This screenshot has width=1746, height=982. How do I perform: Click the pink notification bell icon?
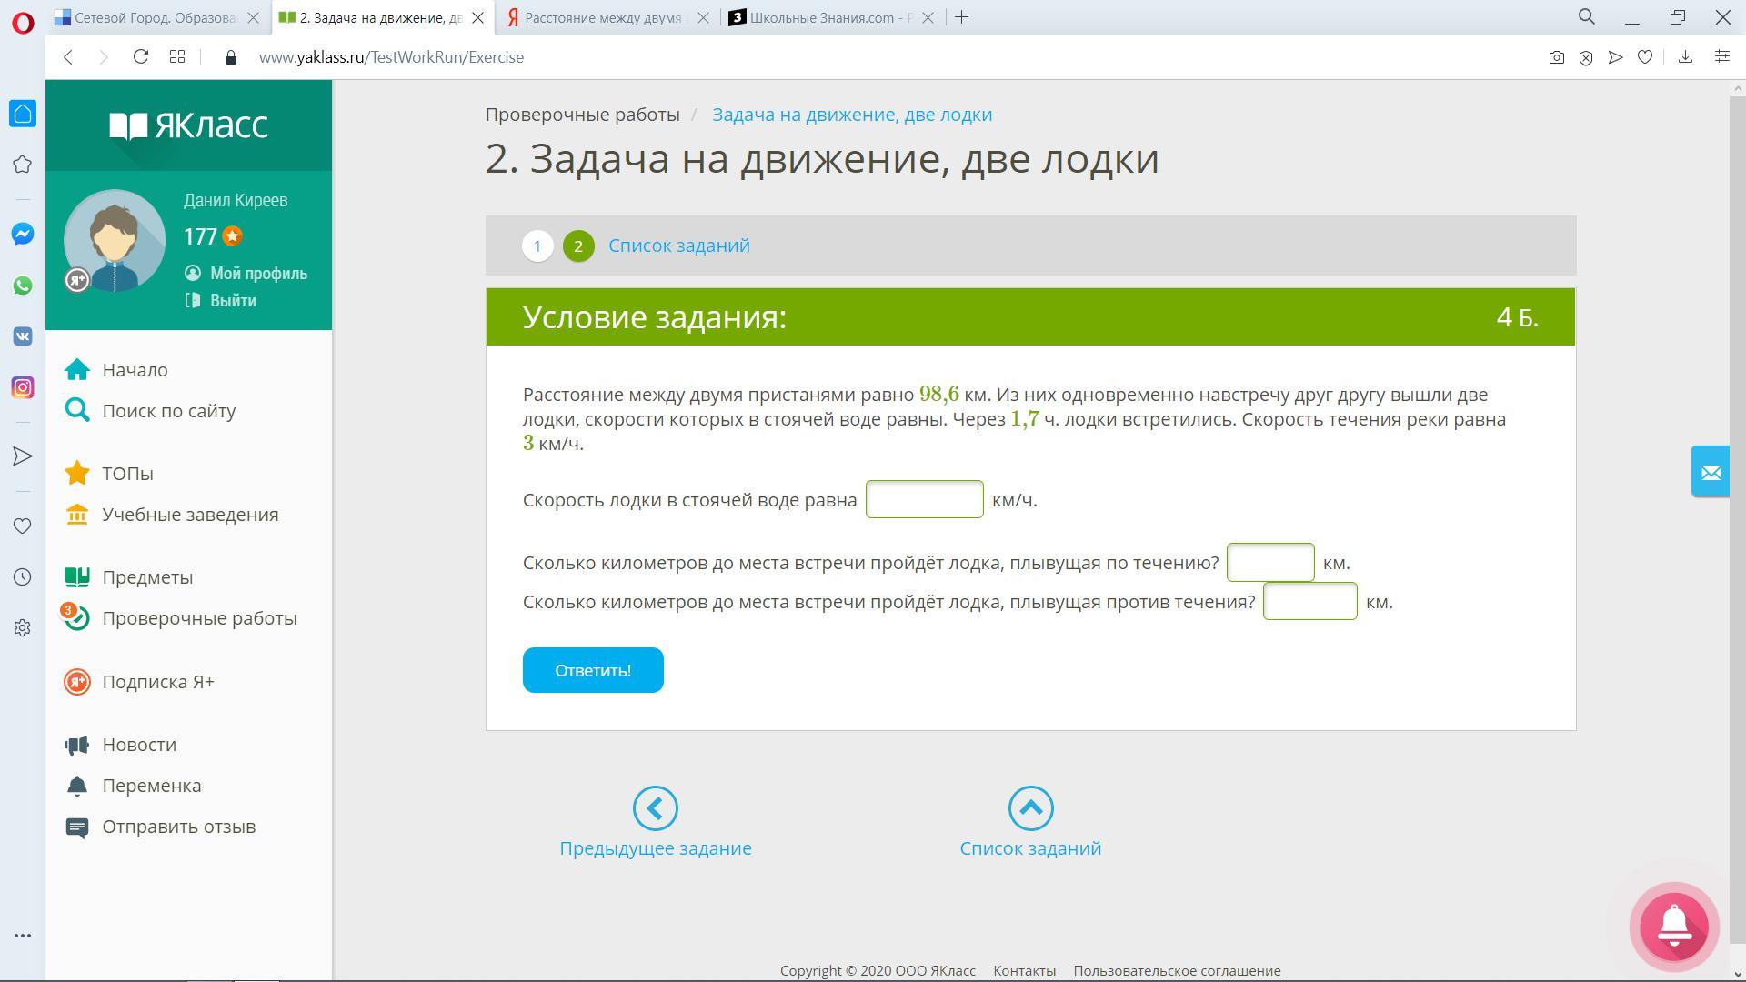coord(1674,927)
